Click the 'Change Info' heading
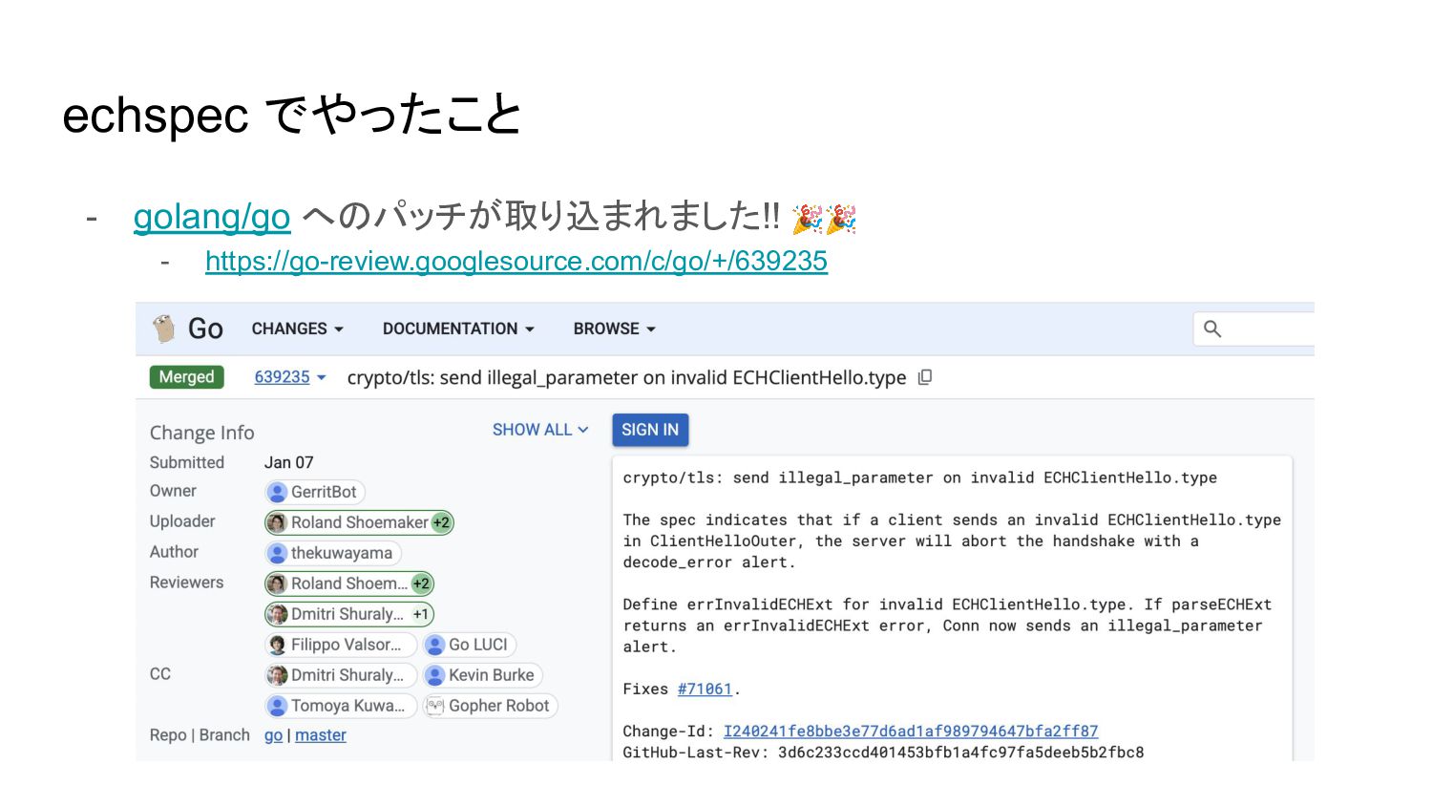 [x=202, y=433]
